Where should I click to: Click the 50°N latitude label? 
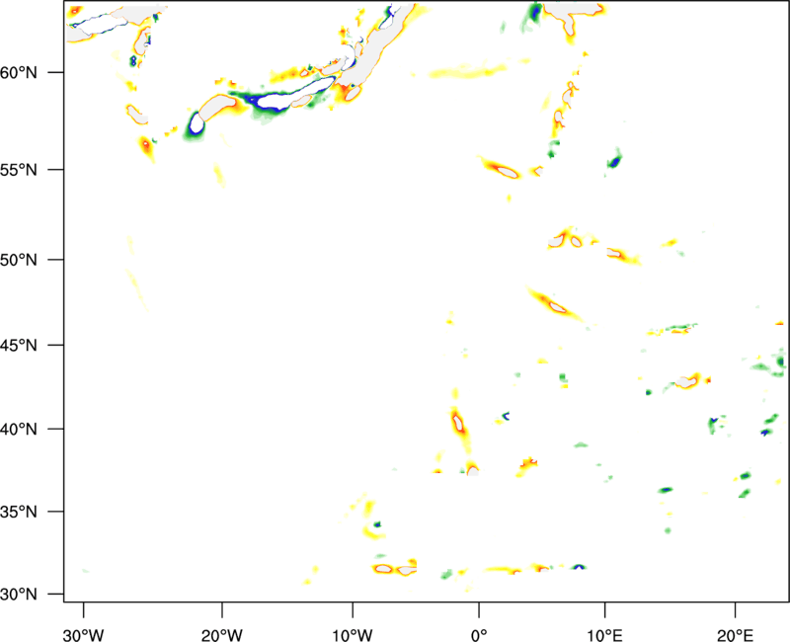point(19,260)
